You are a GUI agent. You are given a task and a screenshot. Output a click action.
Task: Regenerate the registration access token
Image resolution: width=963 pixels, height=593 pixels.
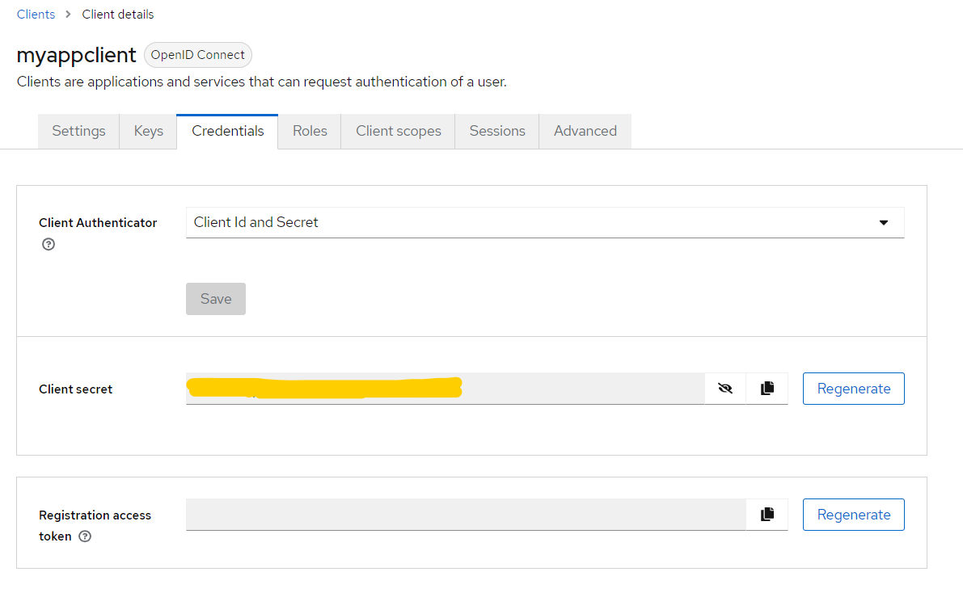coord(853,515)
